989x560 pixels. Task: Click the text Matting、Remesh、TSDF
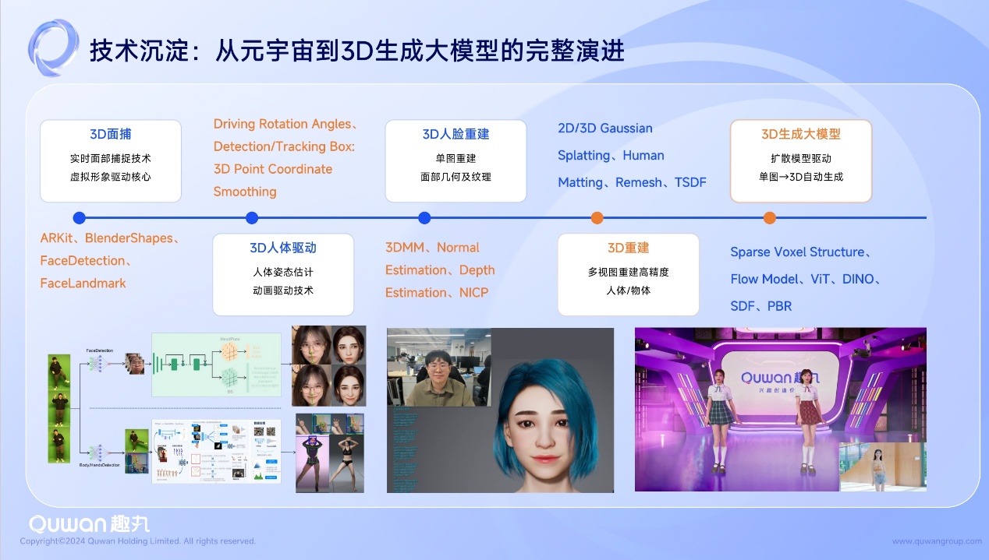point(633,182)
